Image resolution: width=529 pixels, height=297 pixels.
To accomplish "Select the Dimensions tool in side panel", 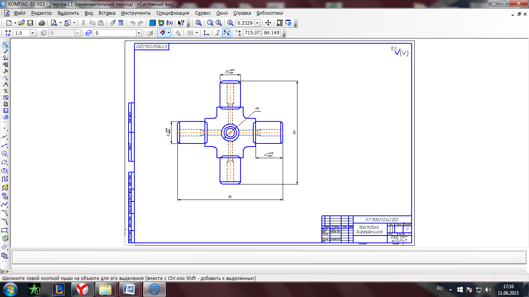I will (5, 51).
